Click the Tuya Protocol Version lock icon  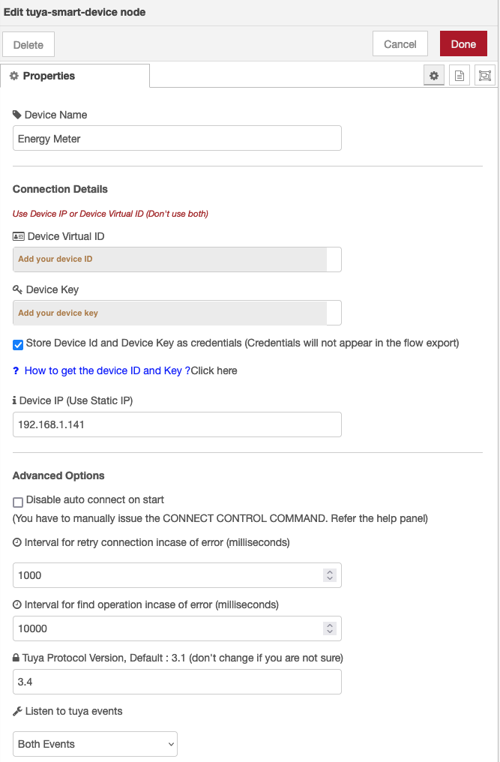[16, 658]
